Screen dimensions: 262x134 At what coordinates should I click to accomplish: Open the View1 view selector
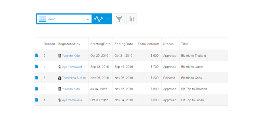pos(64,19)
